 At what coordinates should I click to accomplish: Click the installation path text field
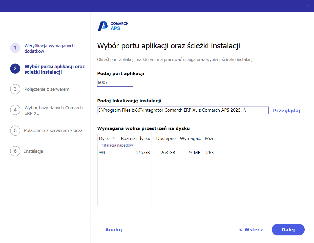[183, 110]
